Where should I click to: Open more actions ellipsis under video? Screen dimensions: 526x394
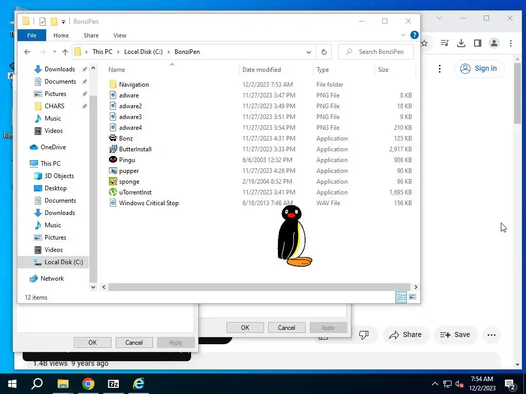(x=492, y=334)
